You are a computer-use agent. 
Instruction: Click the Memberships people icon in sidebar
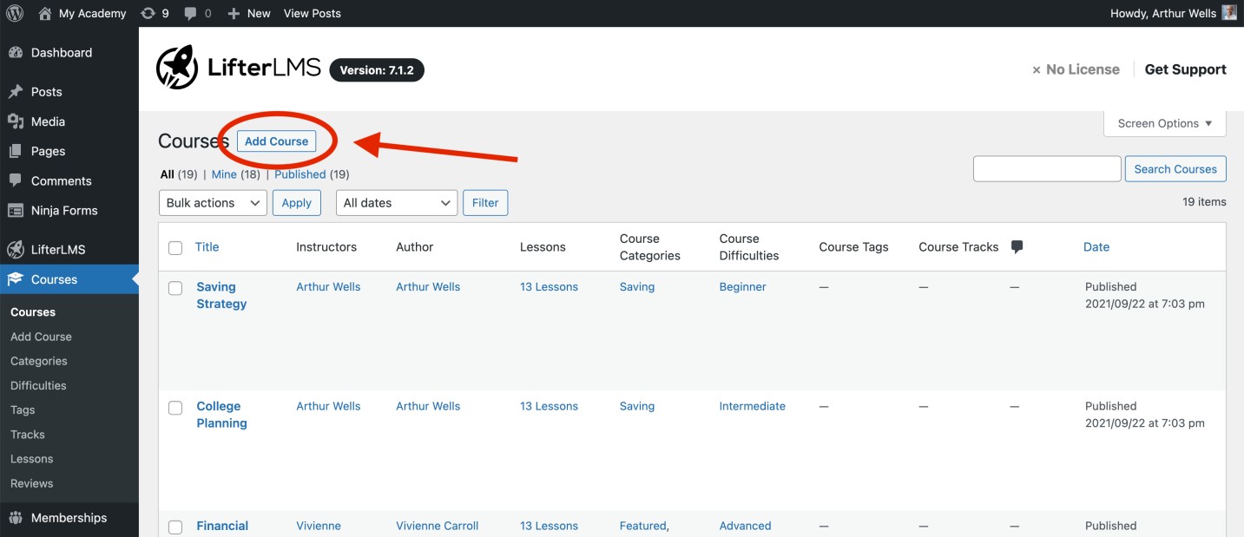click(15, 518)
